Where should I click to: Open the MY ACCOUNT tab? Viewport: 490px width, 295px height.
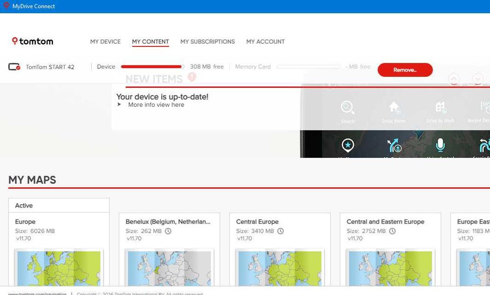point(265,42)
